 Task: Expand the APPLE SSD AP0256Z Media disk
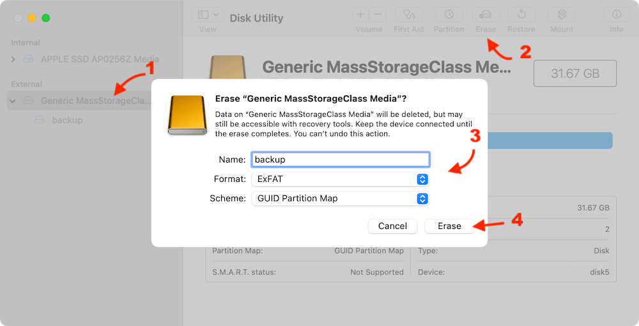[x=13, y=59]
